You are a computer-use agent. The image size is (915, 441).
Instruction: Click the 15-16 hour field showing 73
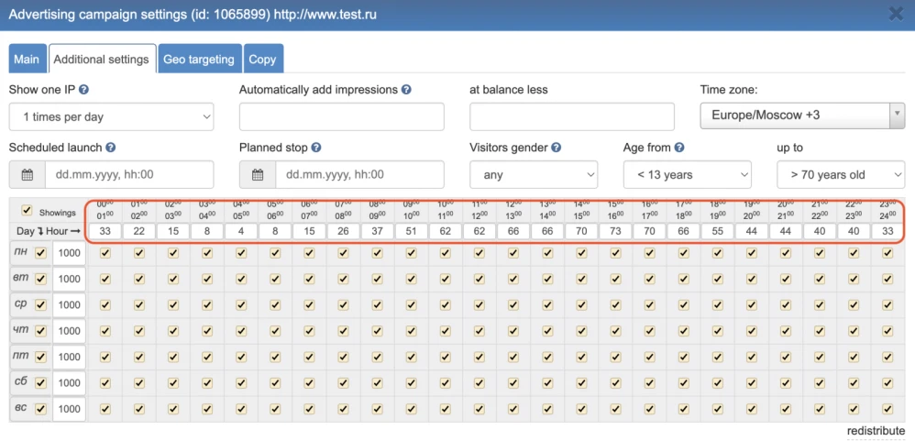(x=615, y=231)
